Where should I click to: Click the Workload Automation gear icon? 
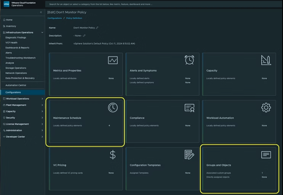coord(266,107)
